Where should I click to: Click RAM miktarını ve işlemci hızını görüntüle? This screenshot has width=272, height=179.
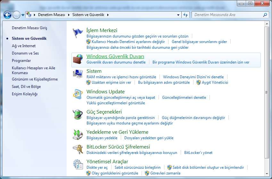[121, 77]
